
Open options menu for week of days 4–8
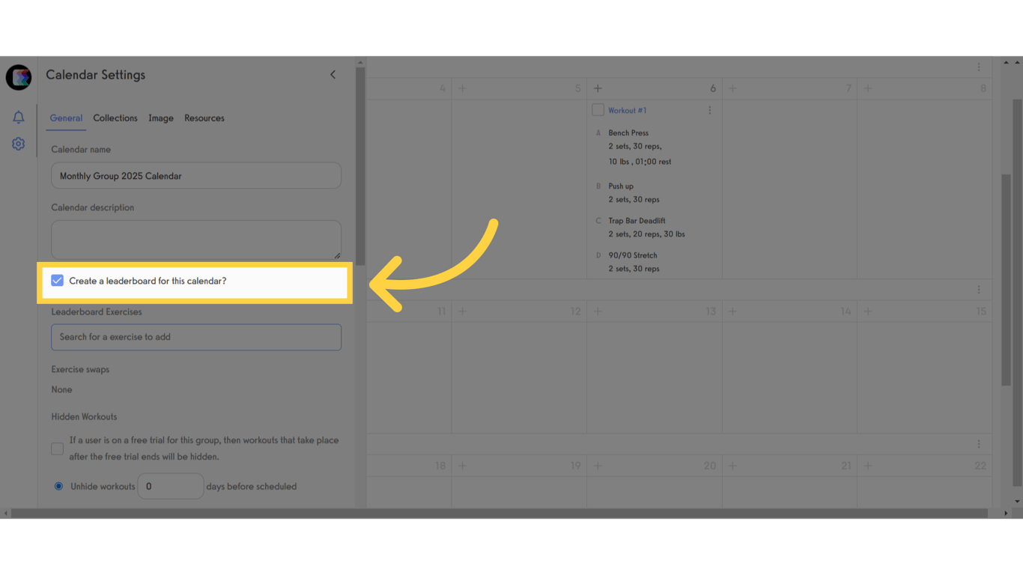(x=979, y=67)
